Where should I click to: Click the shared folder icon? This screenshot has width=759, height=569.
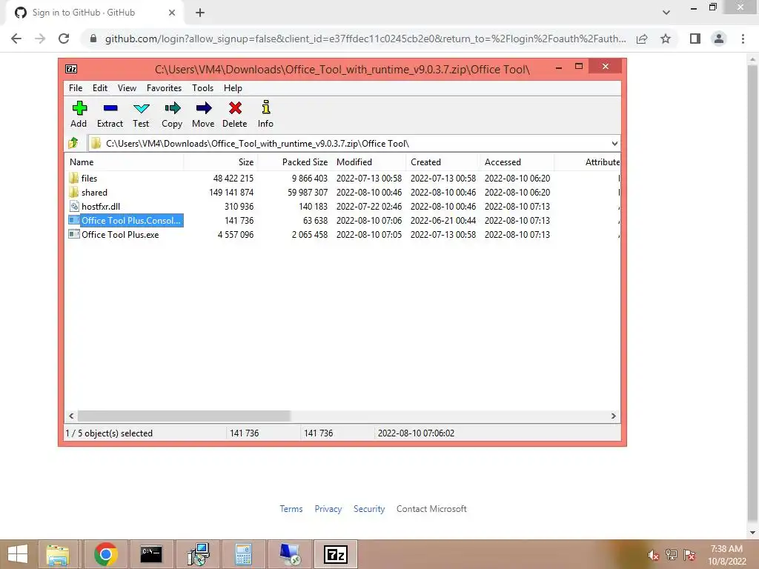73,192
